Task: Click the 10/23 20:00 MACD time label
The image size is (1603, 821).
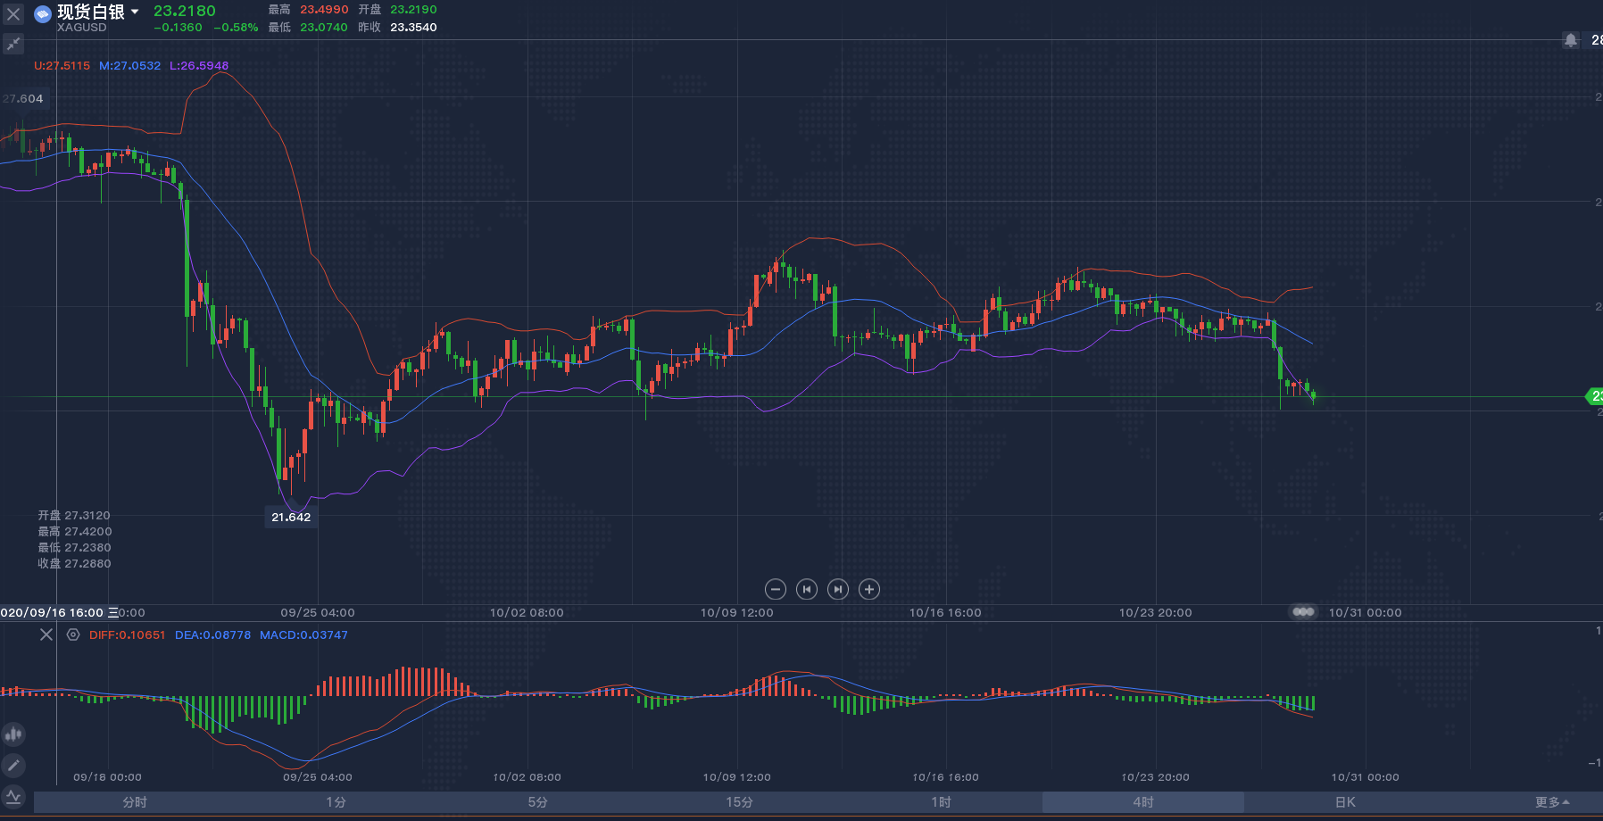Action: 1156,777
